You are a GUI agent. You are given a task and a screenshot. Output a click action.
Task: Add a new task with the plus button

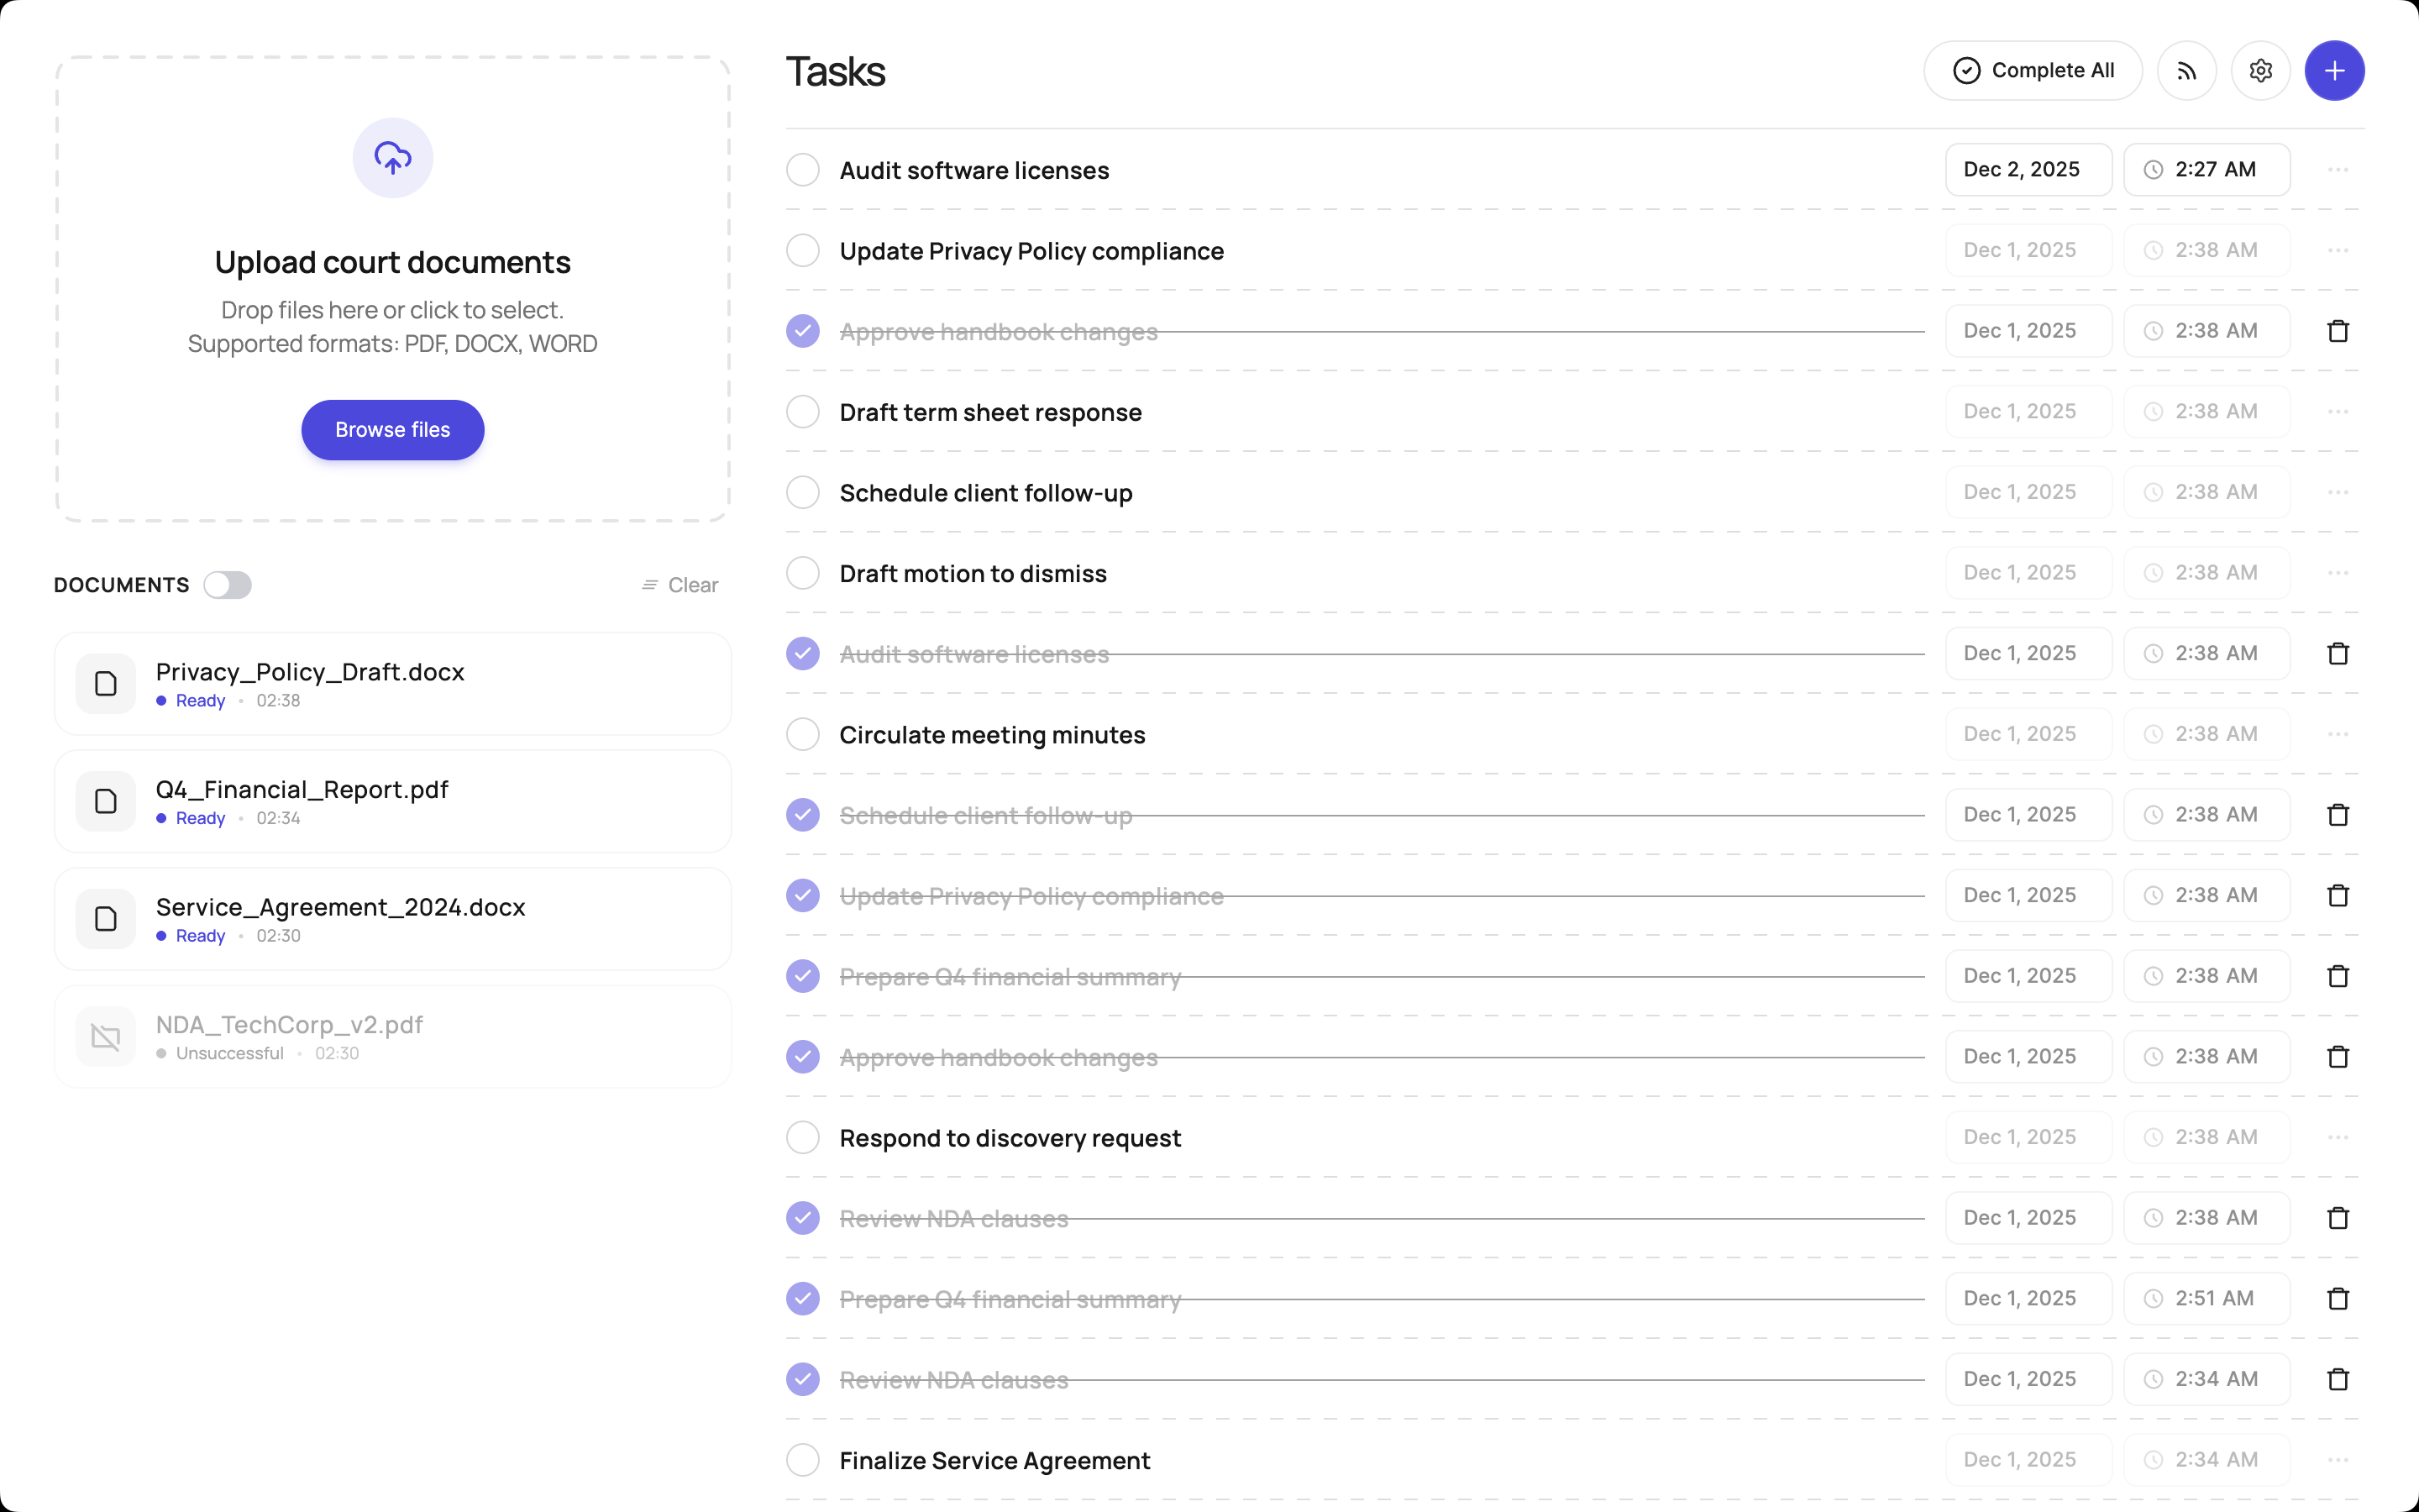click(x=2335, y=70)
